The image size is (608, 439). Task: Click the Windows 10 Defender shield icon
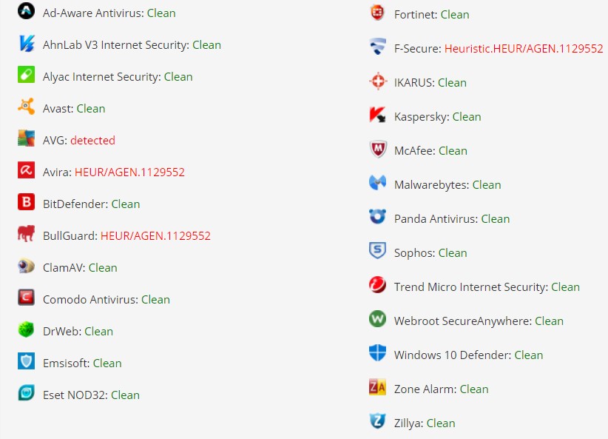(x=378, y=354)
